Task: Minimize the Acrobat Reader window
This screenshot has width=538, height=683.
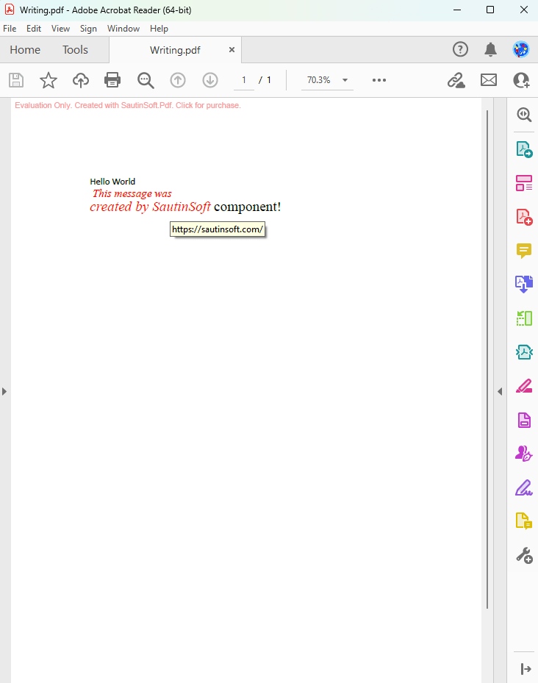Action: click(x=457, y=10)
